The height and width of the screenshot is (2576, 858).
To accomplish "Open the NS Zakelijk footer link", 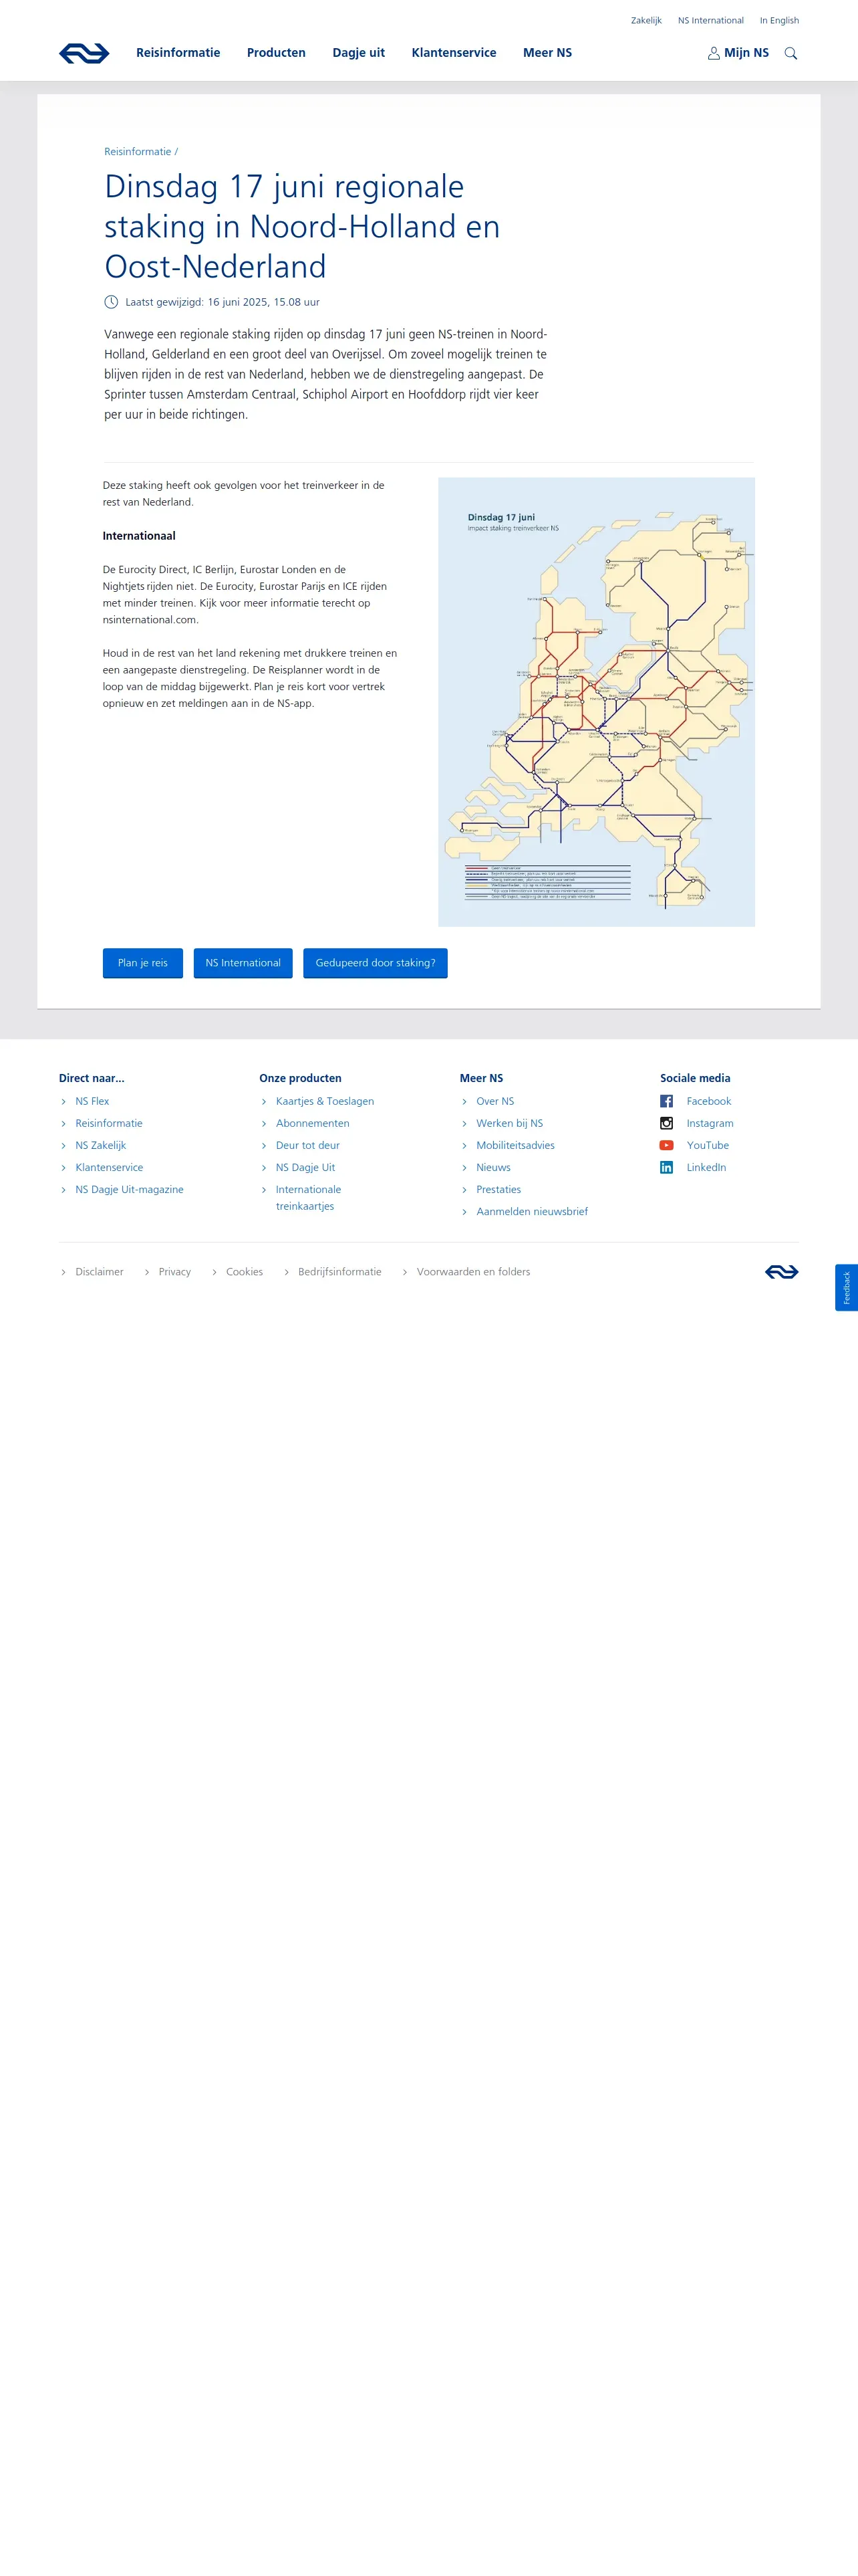I will [101, 1145].
